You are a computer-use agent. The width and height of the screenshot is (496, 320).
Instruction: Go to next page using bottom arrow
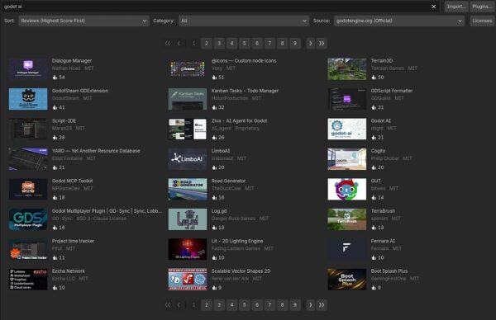(x=310, y=305)
